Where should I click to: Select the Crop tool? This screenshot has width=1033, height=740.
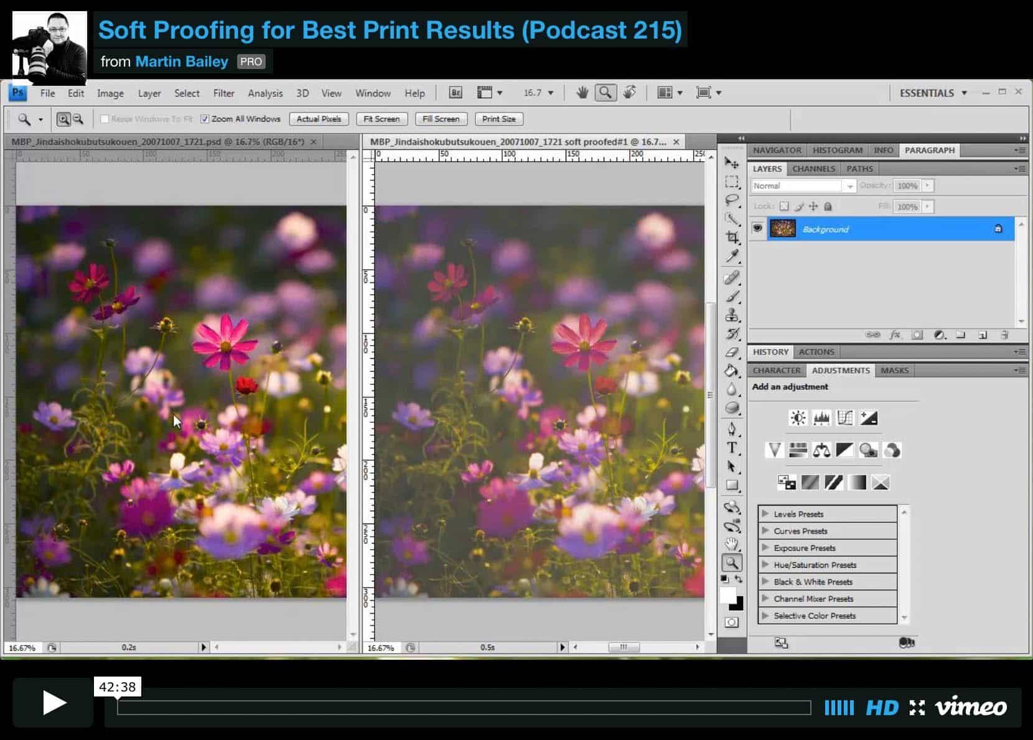[x=732, y=238]
